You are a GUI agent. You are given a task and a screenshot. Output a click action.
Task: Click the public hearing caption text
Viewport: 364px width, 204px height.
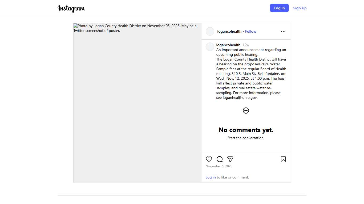tap(251, 74)
